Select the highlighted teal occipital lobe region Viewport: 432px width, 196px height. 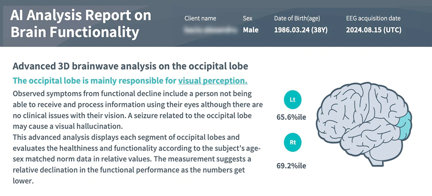[x=404, y=126]
